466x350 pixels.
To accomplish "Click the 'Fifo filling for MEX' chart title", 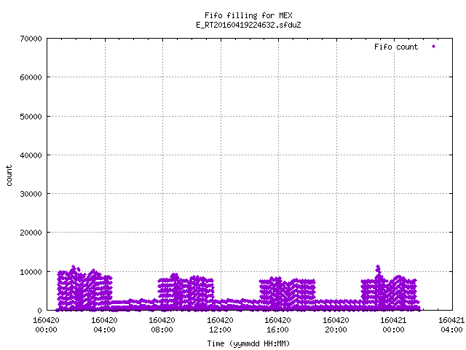I will (248, 15).
